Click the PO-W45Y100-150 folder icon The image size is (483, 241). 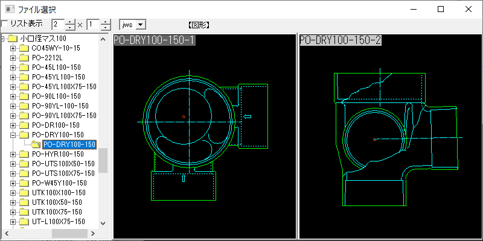[24, 183]
